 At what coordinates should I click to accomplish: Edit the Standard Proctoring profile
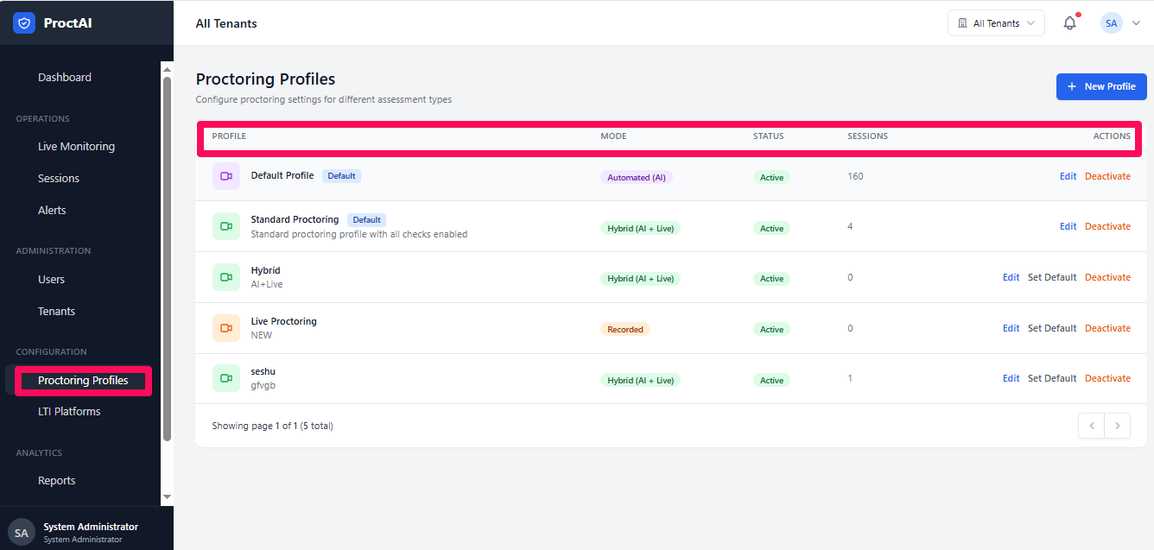coord(1068,226)
